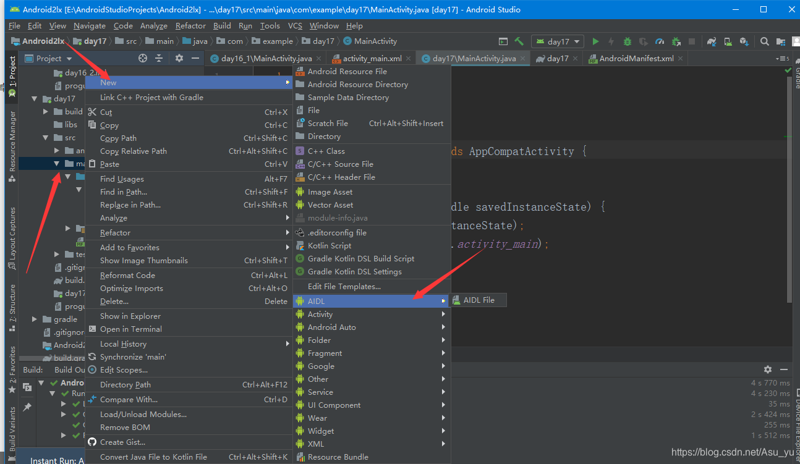The height and width of the screenshot is (464, 800).
Task: Select AIDL File in the submenu
Action: click(478, 300)
